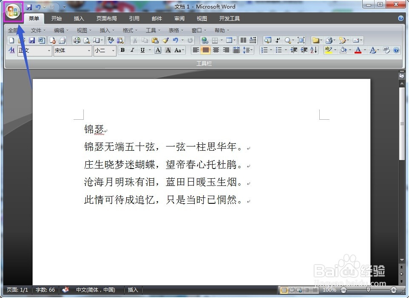Run Spelling and Grammar check
The height and width of the screenshot is (298, 409).
[111, 40]
